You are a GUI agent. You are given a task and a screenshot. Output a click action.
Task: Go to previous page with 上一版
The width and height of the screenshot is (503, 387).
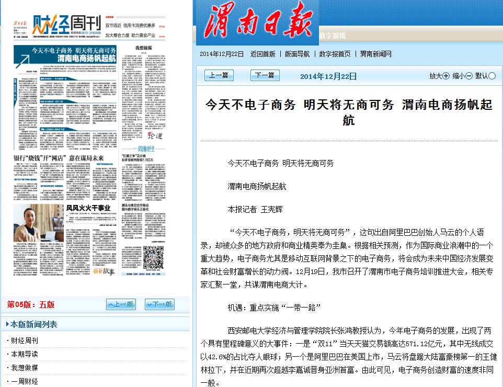click(121, 304)
